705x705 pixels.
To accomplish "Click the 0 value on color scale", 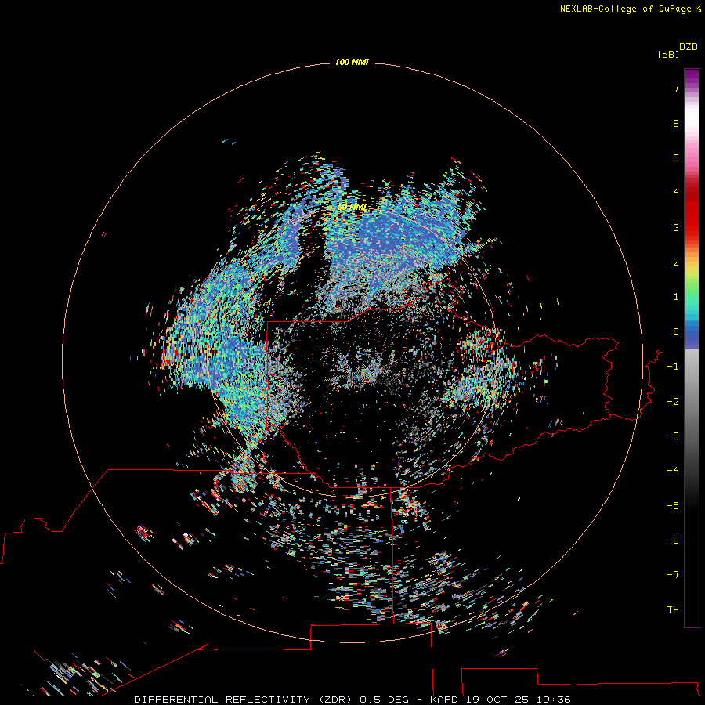I will point(676,332).
